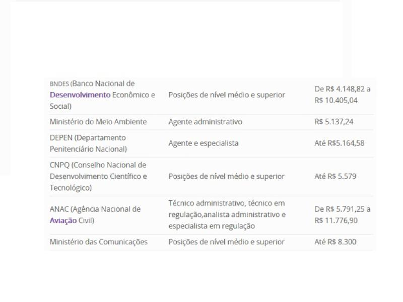This screenshot has width=403, height=302.
Task: Click the Ministério das Comunicações positions description
Action: [227, 242]
